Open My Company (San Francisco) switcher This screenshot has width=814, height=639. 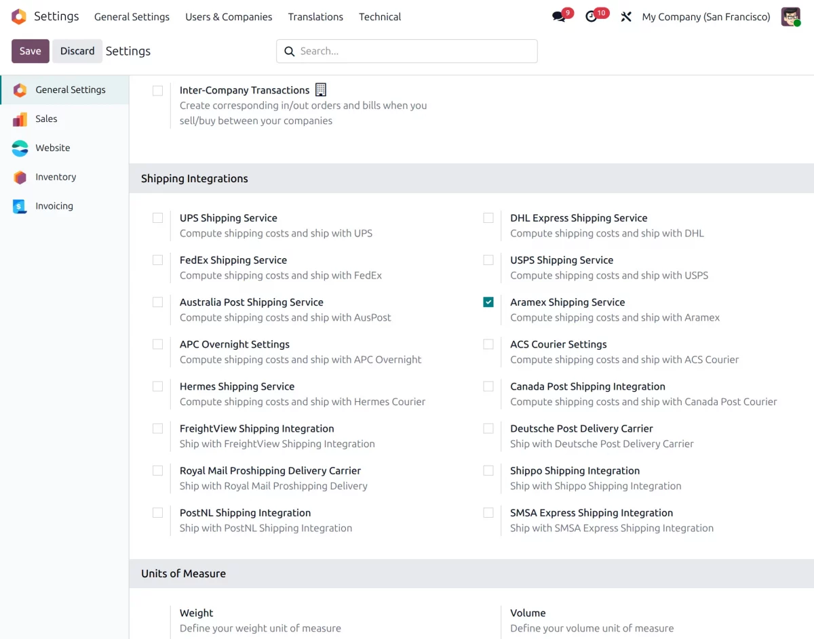click(706, 17)
